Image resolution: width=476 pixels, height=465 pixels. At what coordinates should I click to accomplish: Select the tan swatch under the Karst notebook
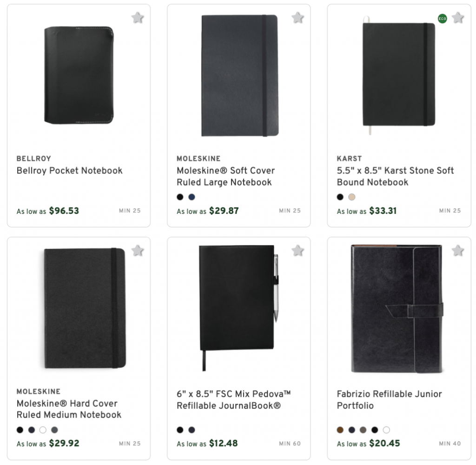tap(352, 197)
